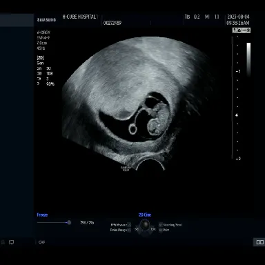Click the key icon beside Print

coord(161,230)
